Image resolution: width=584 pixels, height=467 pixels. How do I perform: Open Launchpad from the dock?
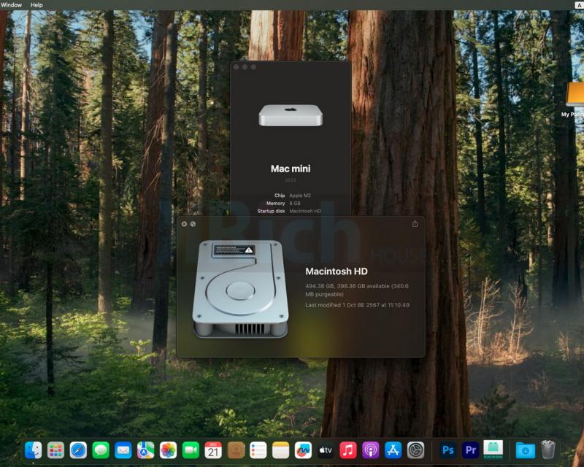click(55, 450)
